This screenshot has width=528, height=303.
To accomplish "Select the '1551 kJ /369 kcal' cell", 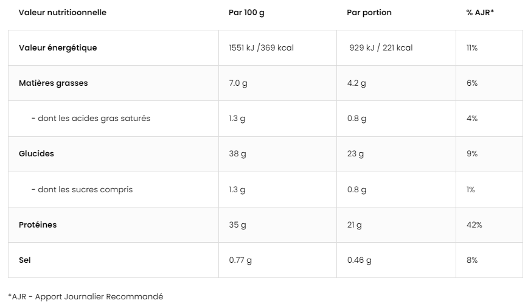I will tap(262, 48).
